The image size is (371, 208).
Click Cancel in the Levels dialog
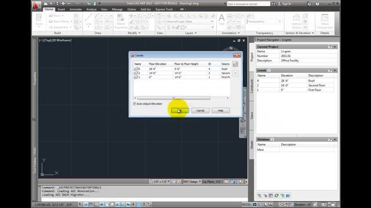(x=200, y=110)
